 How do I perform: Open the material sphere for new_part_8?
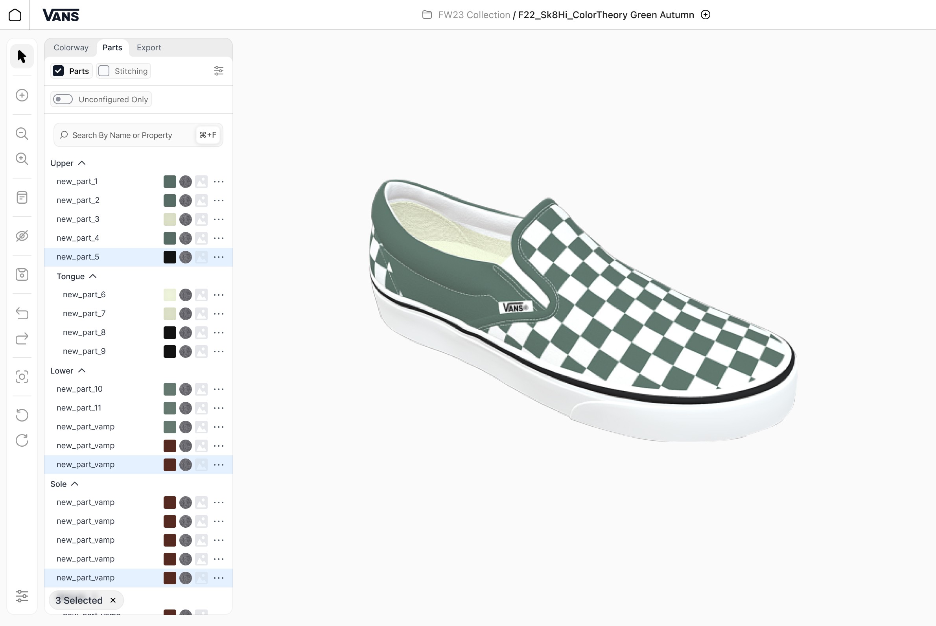185,333
